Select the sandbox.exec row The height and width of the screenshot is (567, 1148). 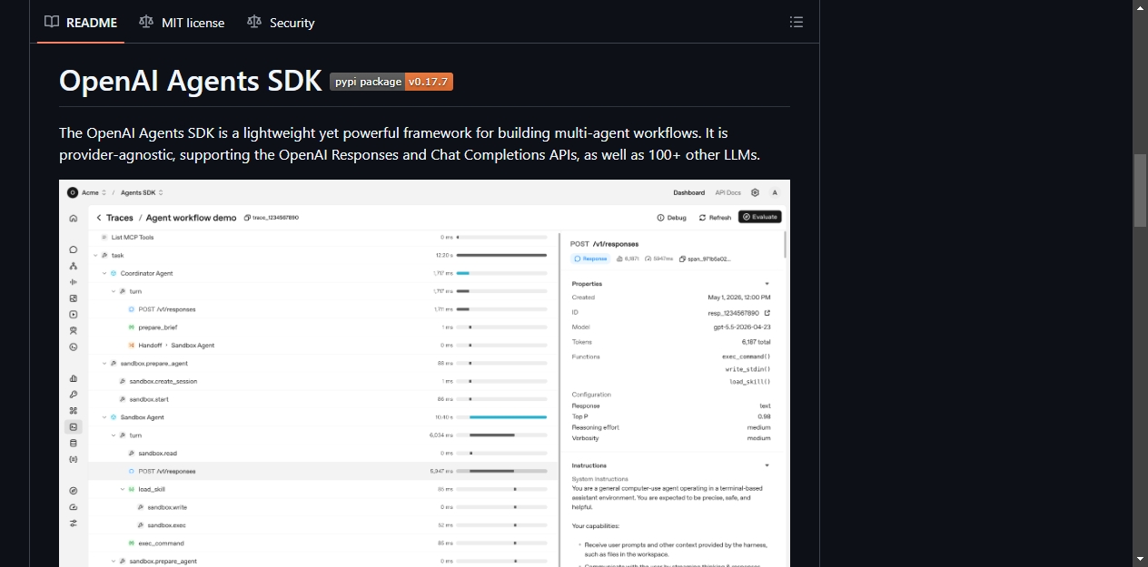tap(322, 525)
